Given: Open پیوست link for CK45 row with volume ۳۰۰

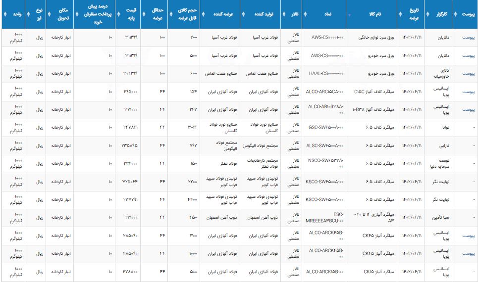Looking at the screenshot, I should pos(469,235).
